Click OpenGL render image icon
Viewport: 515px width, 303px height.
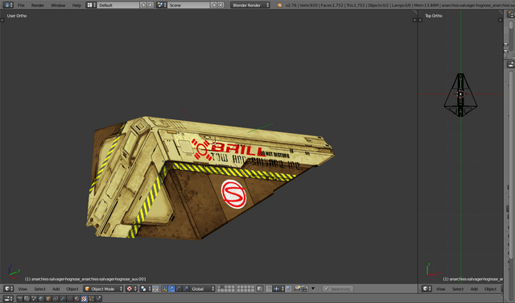[x=297, y=288]
